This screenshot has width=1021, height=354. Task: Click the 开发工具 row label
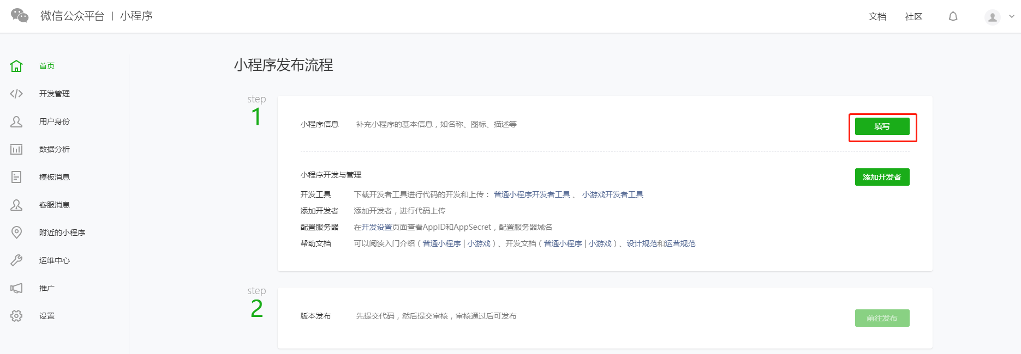coord(315,194)
